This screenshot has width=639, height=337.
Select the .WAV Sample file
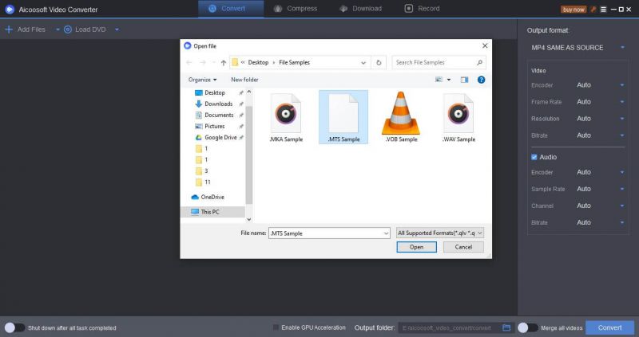click(x=458, y=118)
